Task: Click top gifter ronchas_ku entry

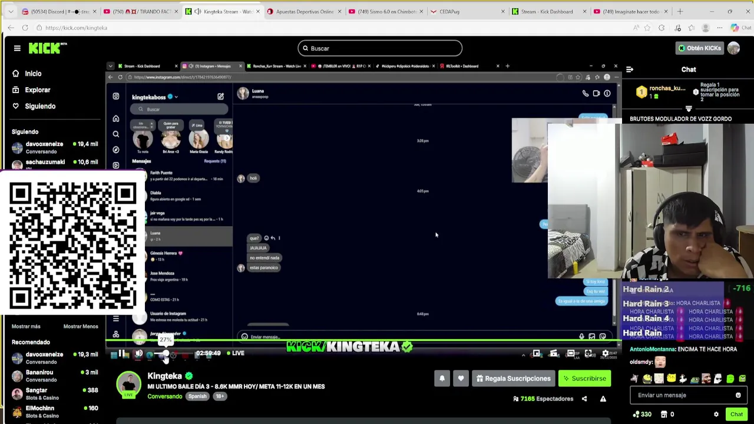Action: 661,91
